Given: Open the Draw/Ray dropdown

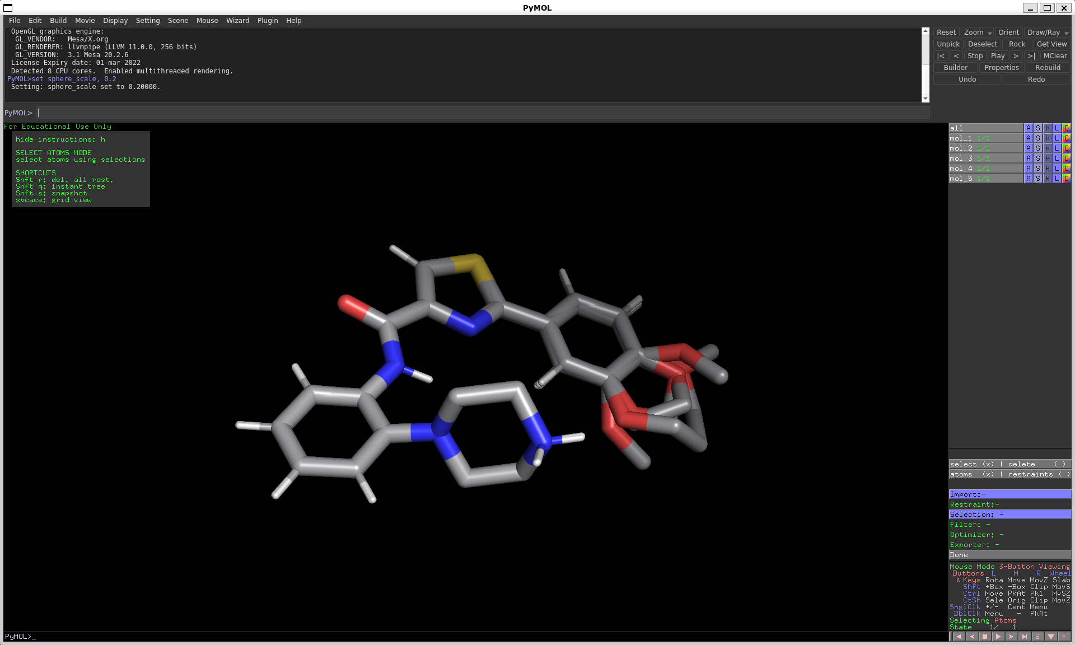Looking at the screenshot, I should click(x=1047, y=32).
